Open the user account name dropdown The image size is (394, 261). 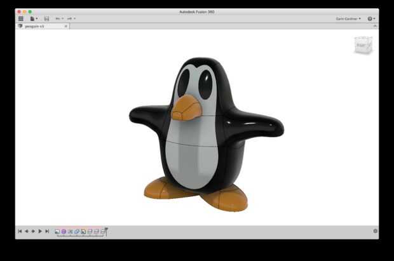coord(348,18)
